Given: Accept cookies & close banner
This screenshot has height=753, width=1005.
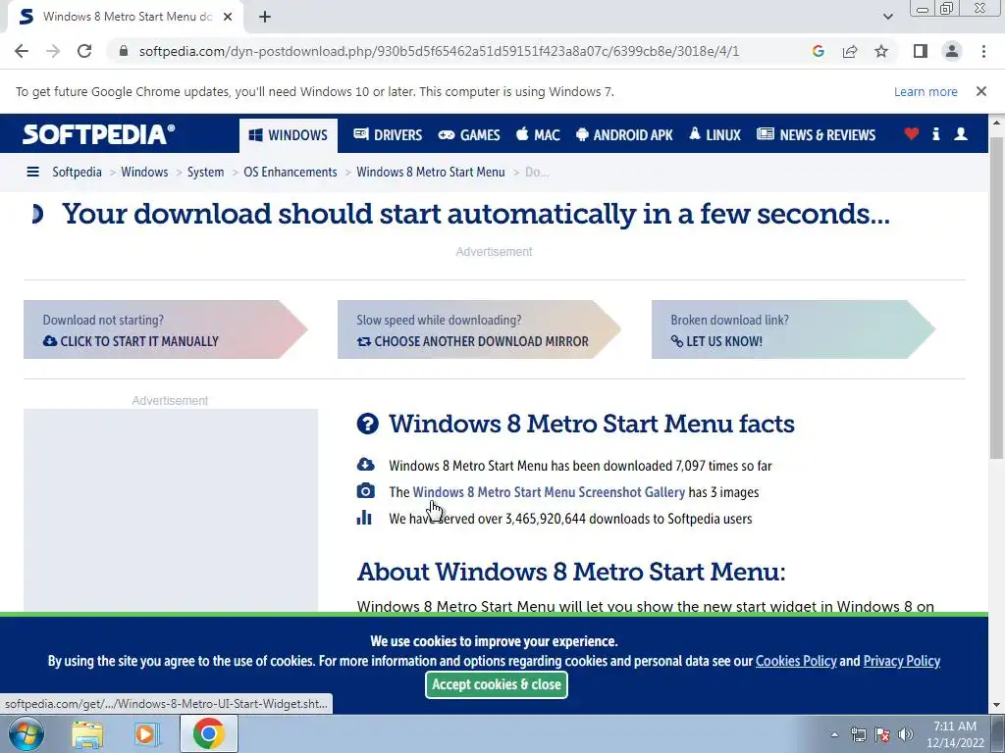Looking at the screenshot, I should [496, 684].
